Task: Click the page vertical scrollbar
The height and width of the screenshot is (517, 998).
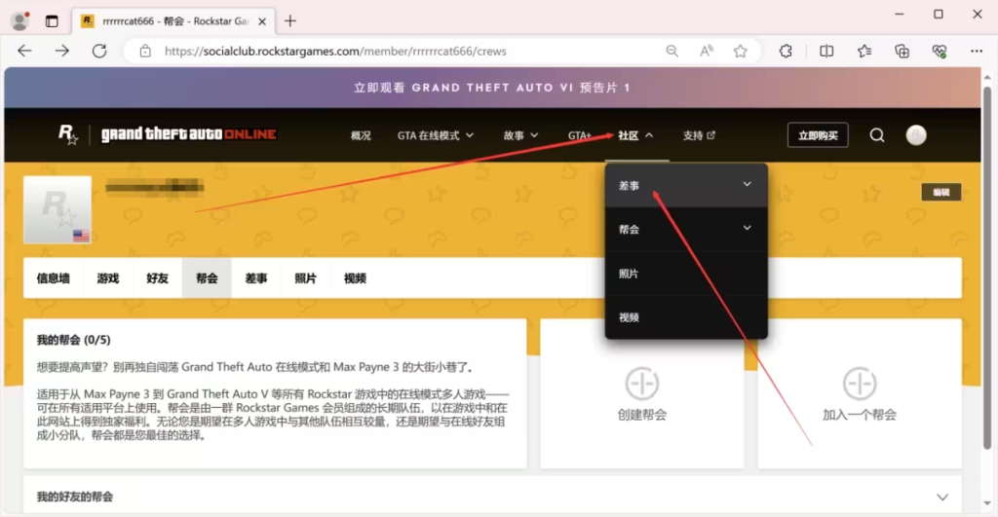Action: pos(987,267)
